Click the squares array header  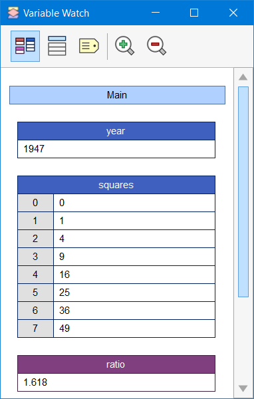click(116, 185)
